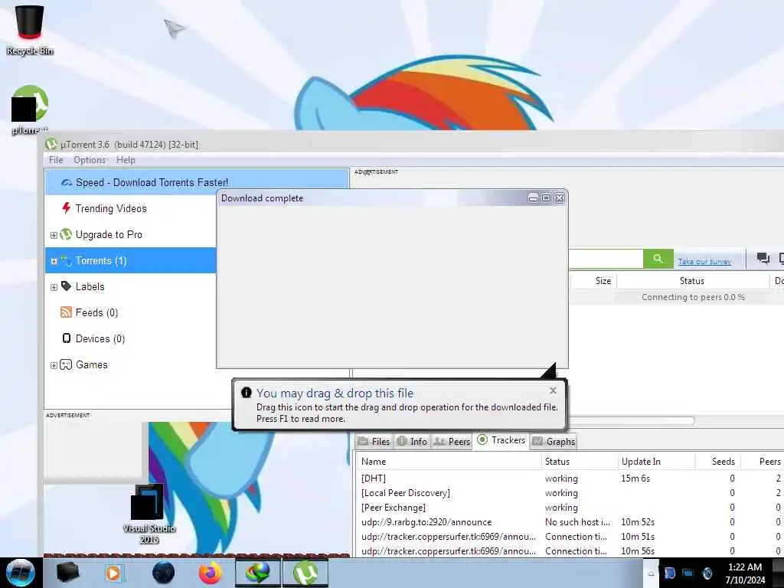Select the udp://9.rarbg.to:2920/announce tracker row
This screenshot has height=588, width=784.
point(569,521)
